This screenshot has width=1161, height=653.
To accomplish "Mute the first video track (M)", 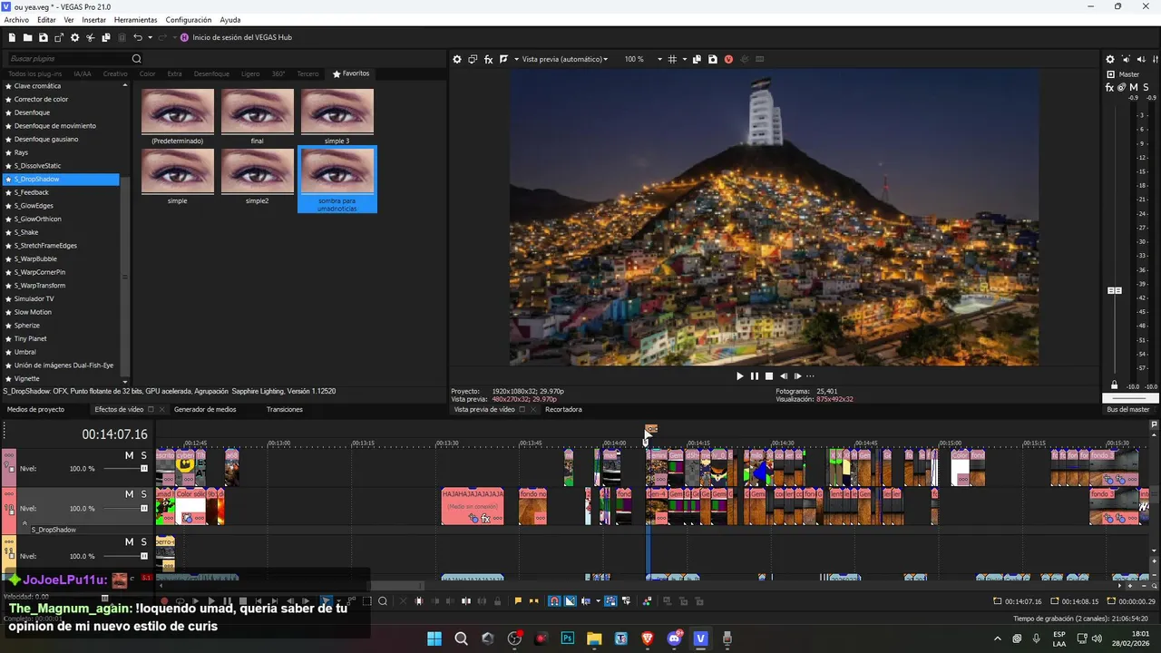I will (129, 455).
